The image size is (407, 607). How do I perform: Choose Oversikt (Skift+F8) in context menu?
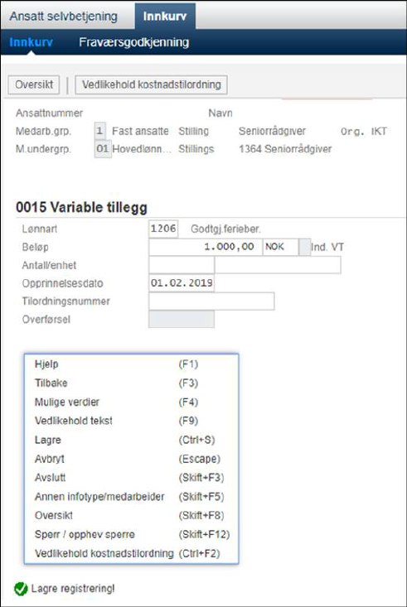pyautogui.click(x=132, y=515)
